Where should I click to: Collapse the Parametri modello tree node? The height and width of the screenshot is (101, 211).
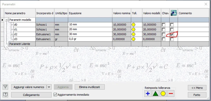point(6,20)
